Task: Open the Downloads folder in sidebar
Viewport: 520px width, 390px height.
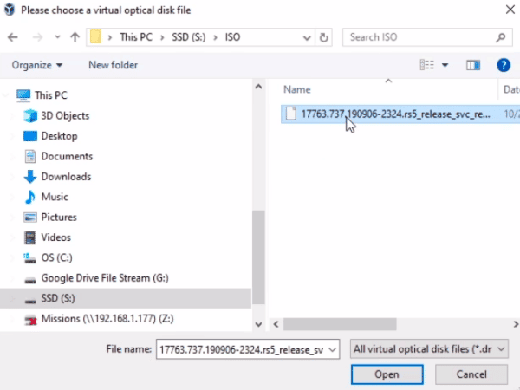Action: 66,176
